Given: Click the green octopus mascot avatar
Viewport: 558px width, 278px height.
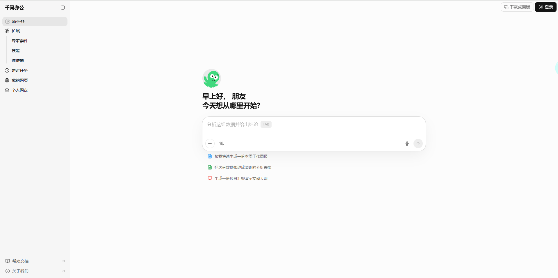Looking at the screenshot, I should click(212, 78).
